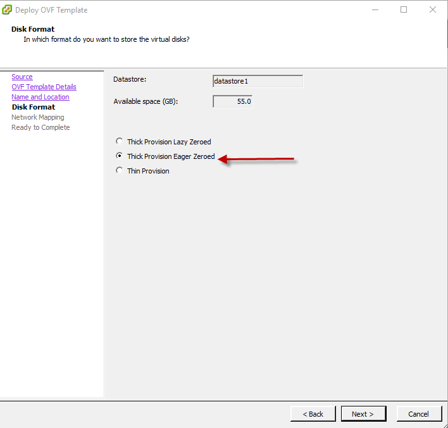Choose the Thin Provision radio button

coord(119,170)
